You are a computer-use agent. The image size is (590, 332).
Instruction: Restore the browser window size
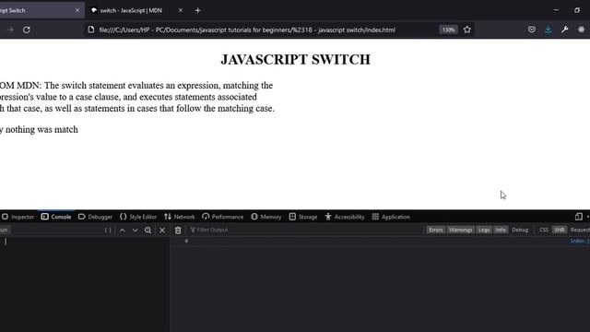577,10
